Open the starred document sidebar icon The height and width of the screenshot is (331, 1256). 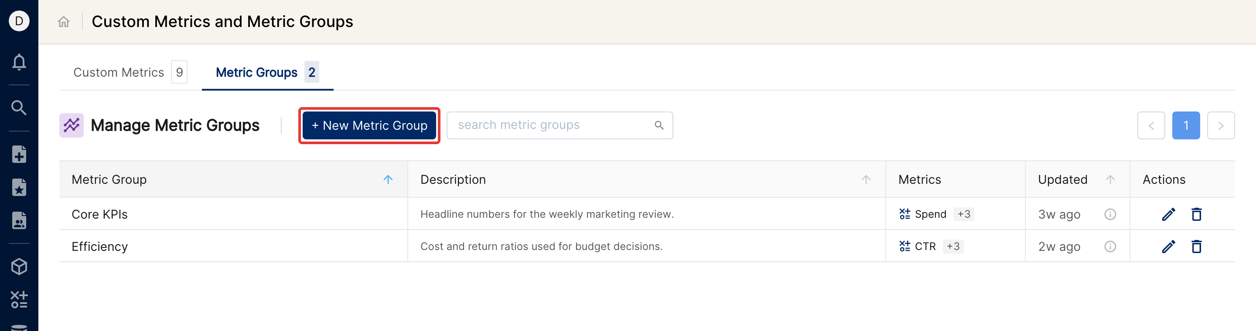[19, 187]
